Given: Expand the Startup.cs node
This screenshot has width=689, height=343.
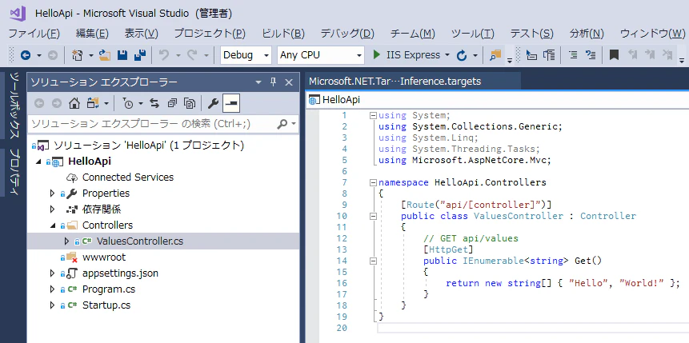Looking at the screenshot, I should click(52, 305).
